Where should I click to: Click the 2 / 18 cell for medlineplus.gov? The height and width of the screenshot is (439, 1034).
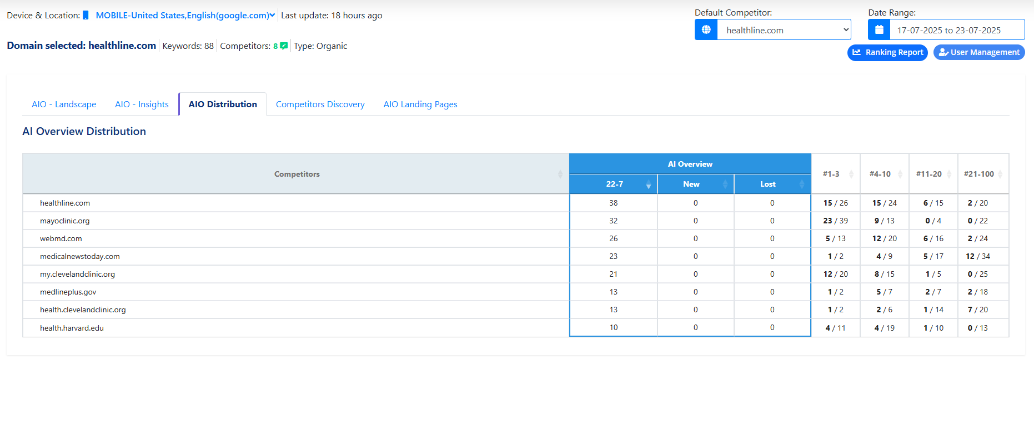pyautogui.click(x=983, y=292)
